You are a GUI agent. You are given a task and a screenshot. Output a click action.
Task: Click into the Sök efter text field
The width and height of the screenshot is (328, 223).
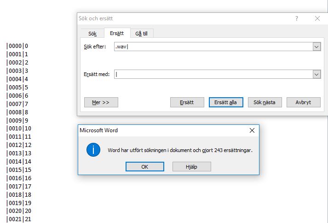(213, 47)
